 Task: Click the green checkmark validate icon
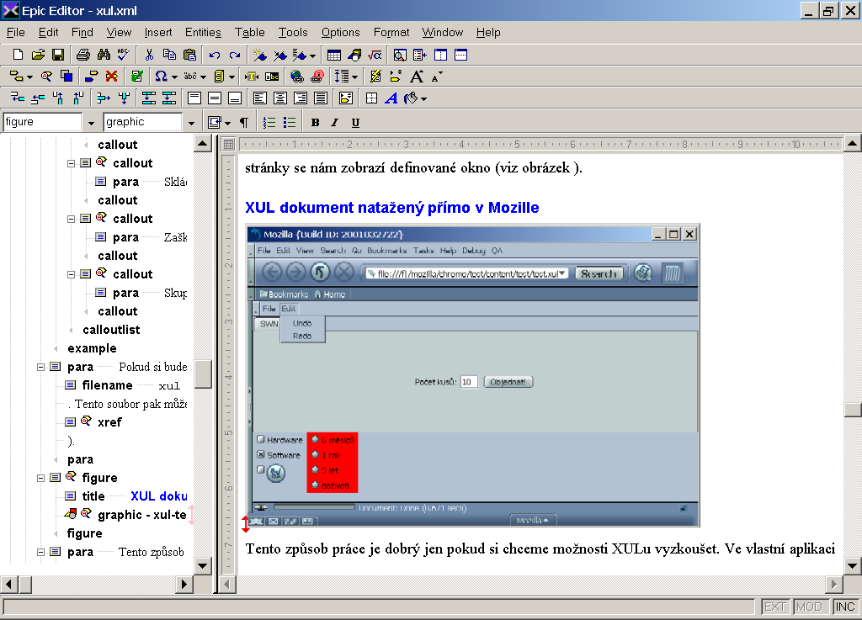137,77
